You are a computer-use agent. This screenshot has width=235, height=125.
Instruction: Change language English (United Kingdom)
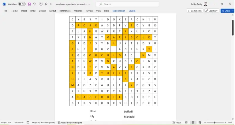pyautogui.click(x=43, y=123)
